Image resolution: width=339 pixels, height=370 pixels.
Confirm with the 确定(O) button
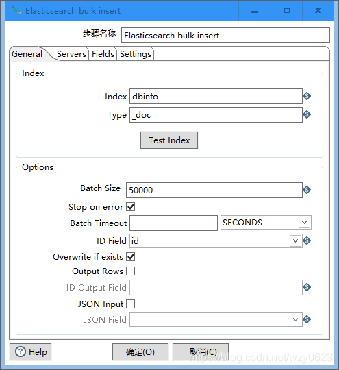[x=140, y=351]
